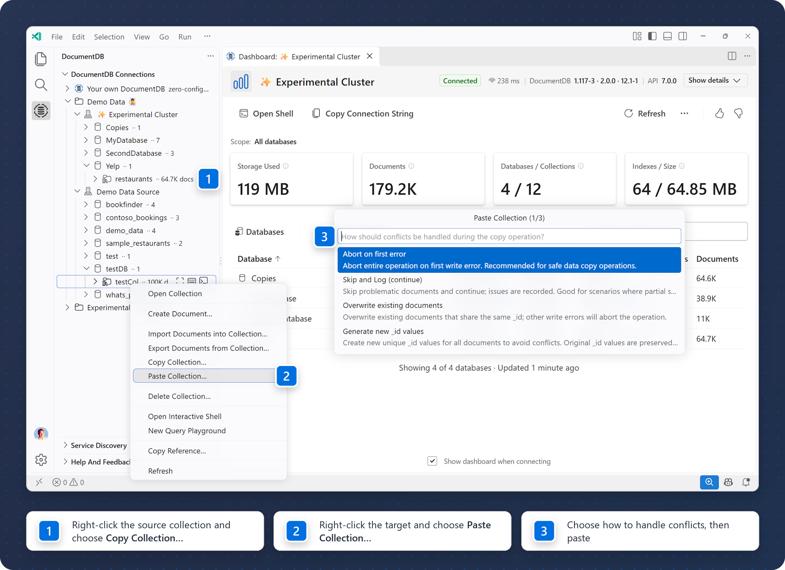This screenshot has height=570, width=785.
Task: Expand Your own DocumentDB connection
Action: [x=67, y=89]
